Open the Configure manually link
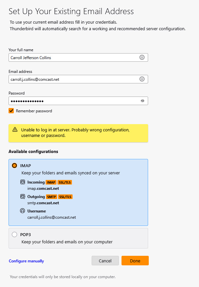The image size is (199, 287). (x=26, y=261)
